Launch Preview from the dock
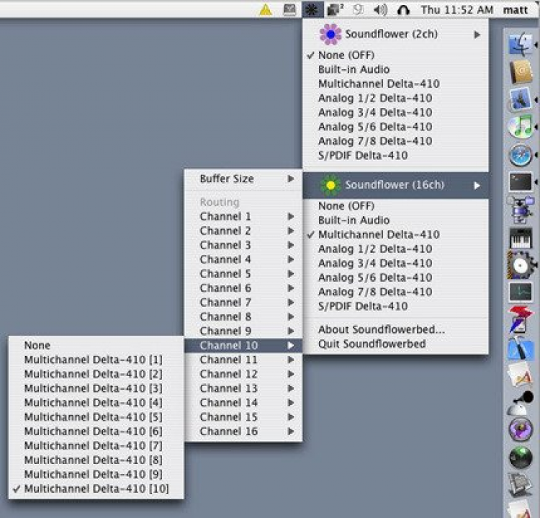The image size is (540, 518). (521, 99)
